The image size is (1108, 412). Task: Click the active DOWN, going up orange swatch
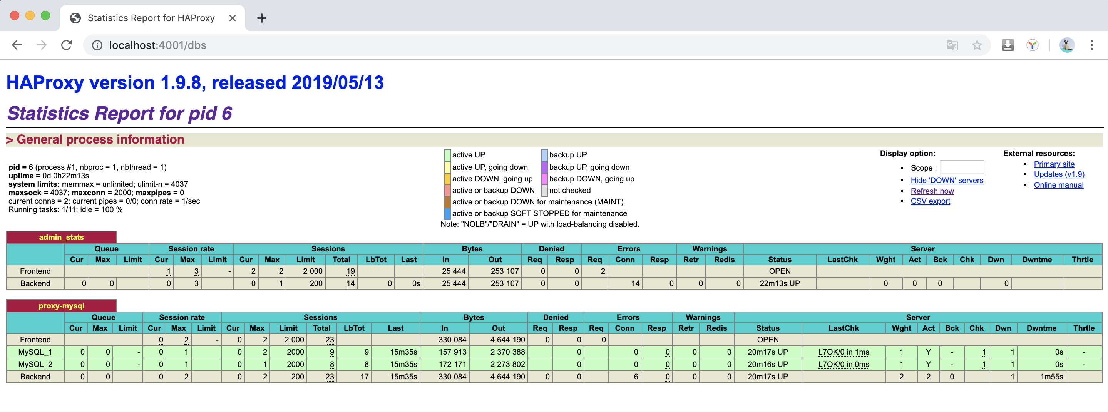[x=447, y=179]
